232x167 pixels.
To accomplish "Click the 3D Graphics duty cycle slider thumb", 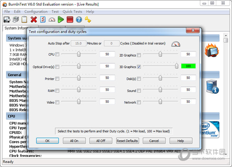I will (177, 66).
